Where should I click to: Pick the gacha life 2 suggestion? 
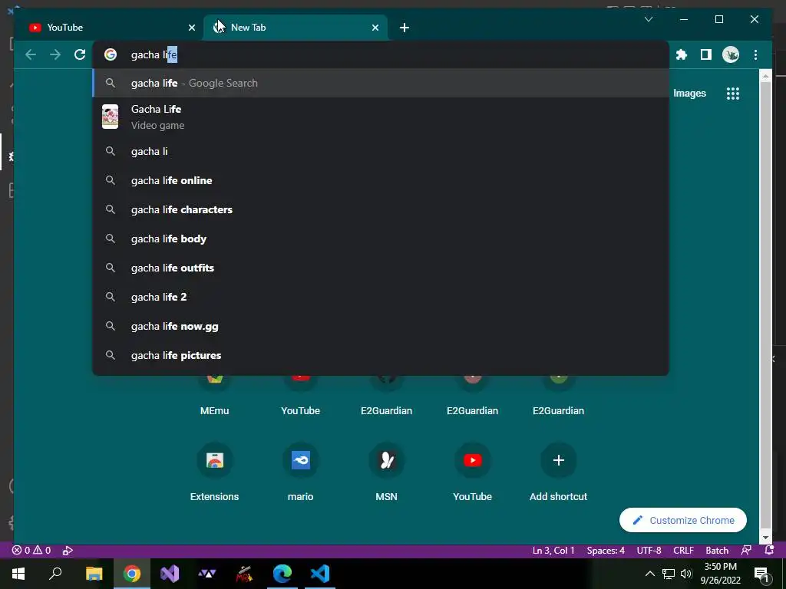pyautogui.click(x=381, y=297)
